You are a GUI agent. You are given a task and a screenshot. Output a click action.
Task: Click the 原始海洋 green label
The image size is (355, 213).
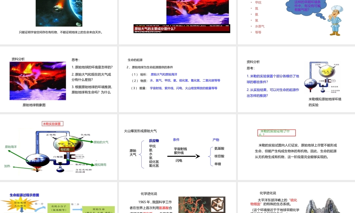tap(11, 147)
